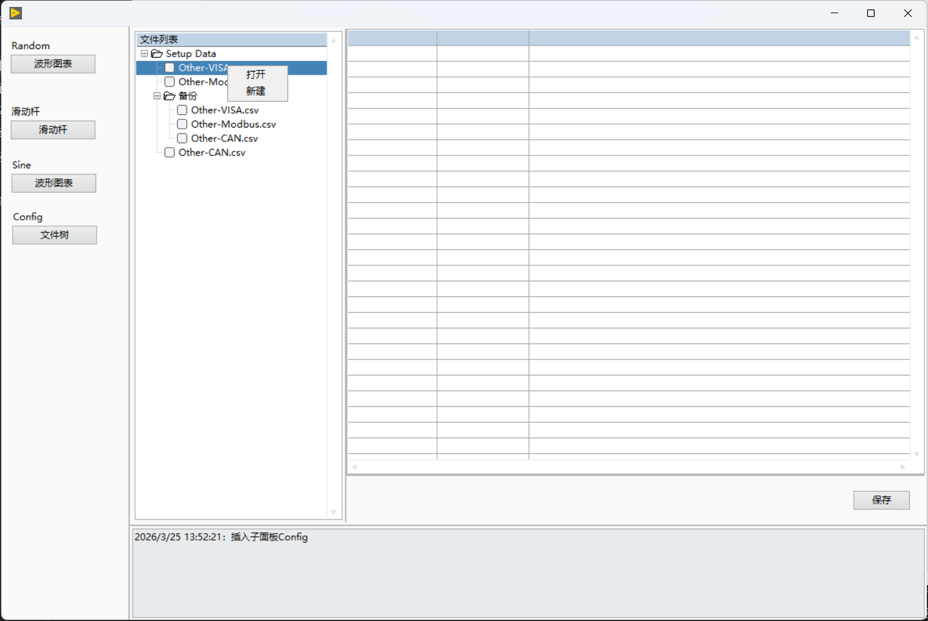Collapse the Setup Data tree node
The height and width of the screenshot is (621, 928).
tap(144, 54)
